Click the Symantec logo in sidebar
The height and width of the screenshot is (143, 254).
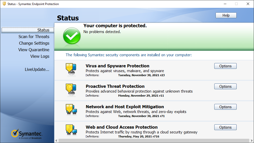(x=27, y=134)
